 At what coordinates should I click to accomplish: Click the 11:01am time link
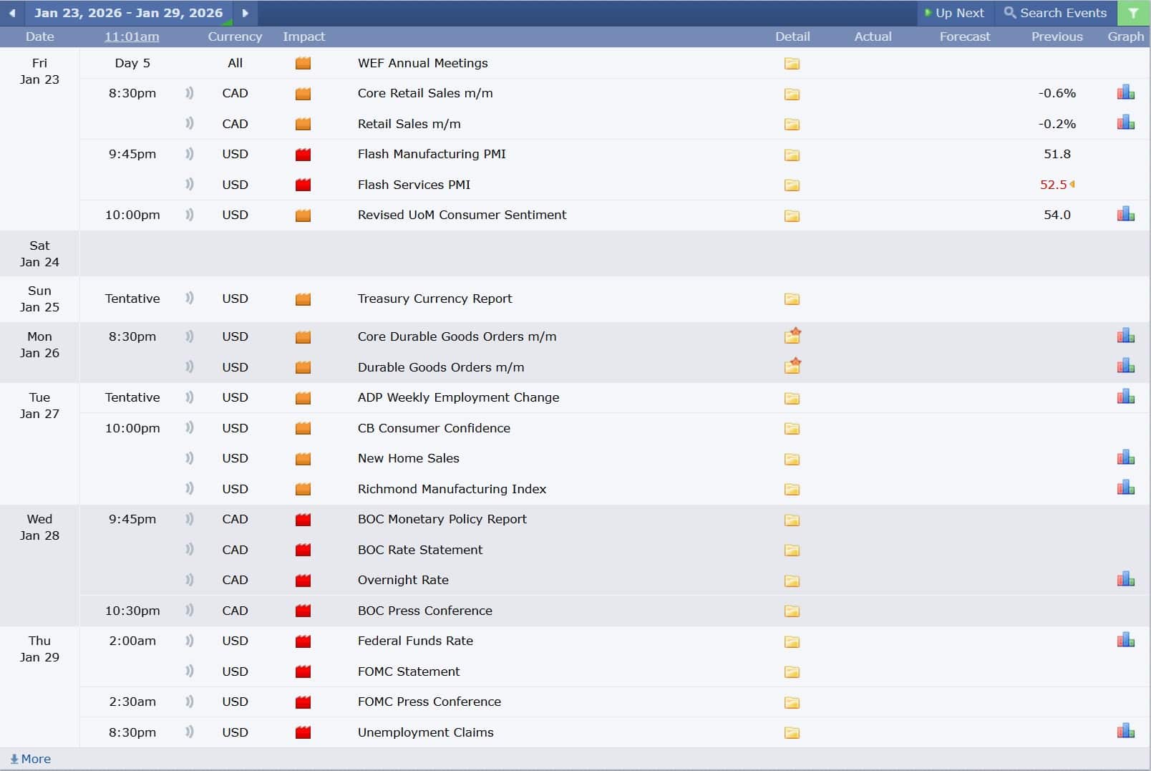pos(132,37)
